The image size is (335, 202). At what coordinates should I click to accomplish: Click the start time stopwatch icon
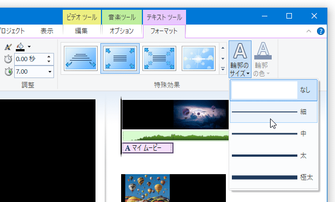pos(8,59)
